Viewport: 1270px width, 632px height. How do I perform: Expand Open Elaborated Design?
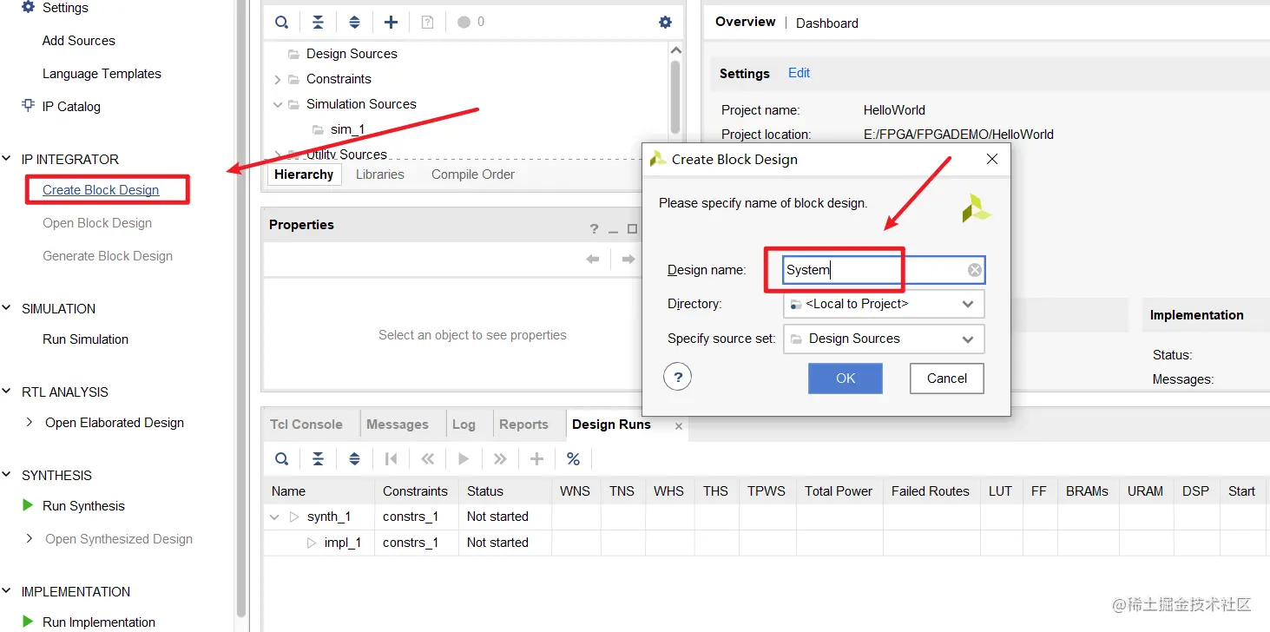coord(30,422)
